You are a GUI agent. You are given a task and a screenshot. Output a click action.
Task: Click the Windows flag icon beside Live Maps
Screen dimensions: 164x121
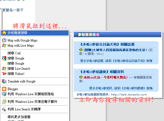click(4, 46)
